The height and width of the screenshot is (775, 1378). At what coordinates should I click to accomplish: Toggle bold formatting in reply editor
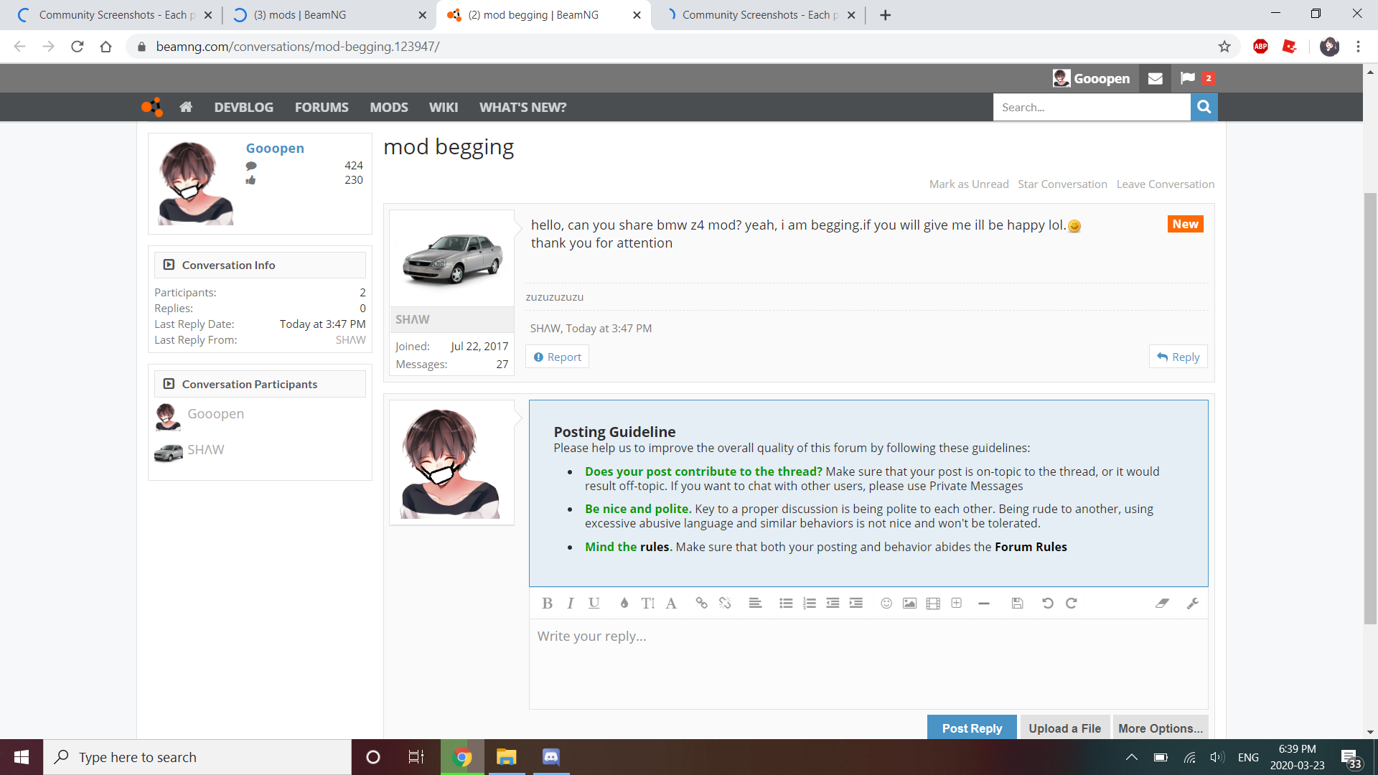pyautogui.click(x=547, y=603)
